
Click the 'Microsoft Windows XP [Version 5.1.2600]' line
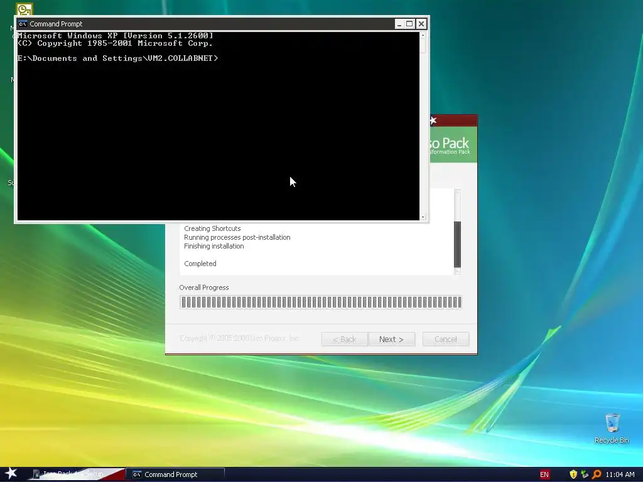(116, 36)
